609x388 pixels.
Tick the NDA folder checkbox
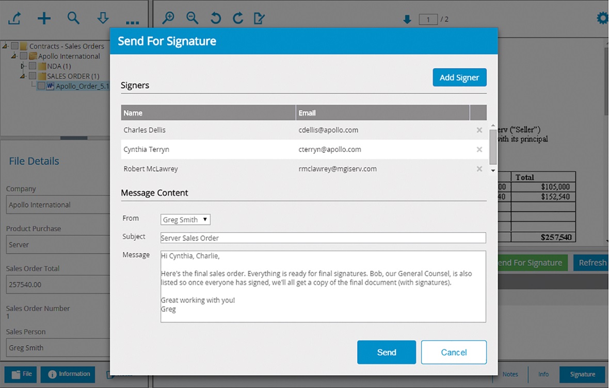[x=33, y=66]
